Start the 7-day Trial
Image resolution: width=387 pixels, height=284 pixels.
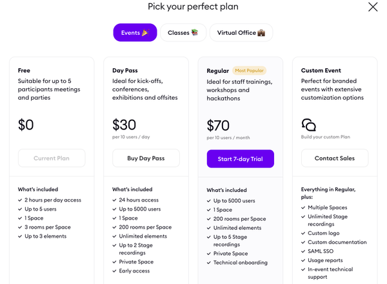(241, 159)
